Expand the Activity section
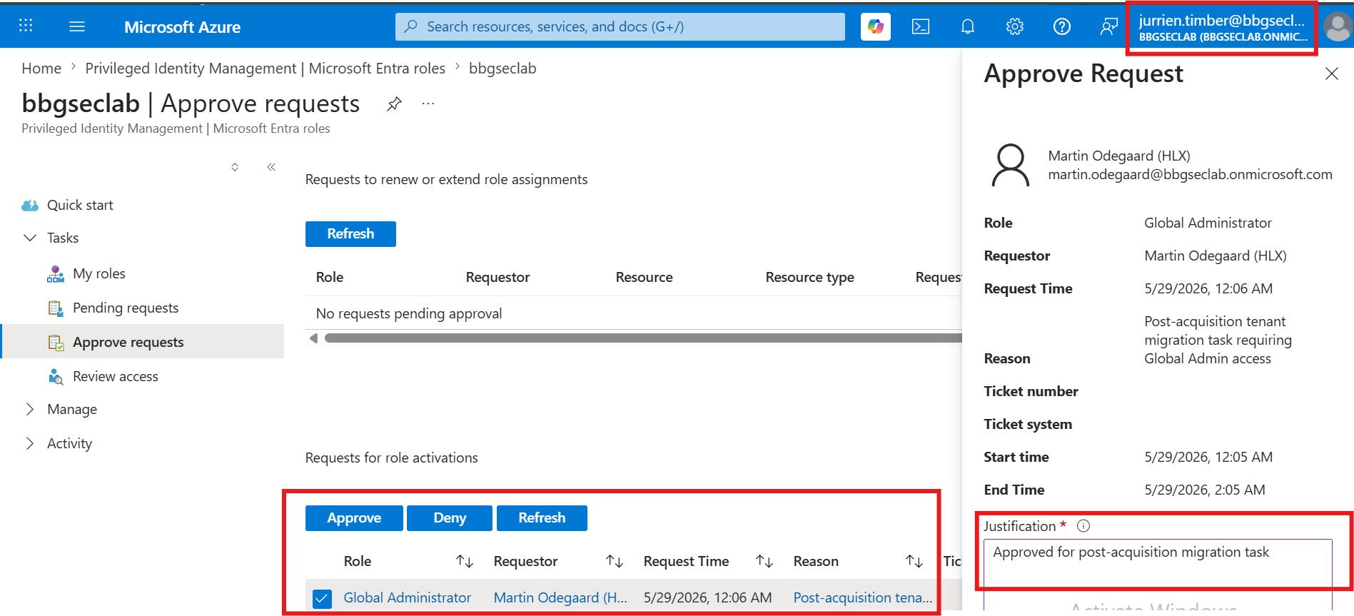 point(30,443)
